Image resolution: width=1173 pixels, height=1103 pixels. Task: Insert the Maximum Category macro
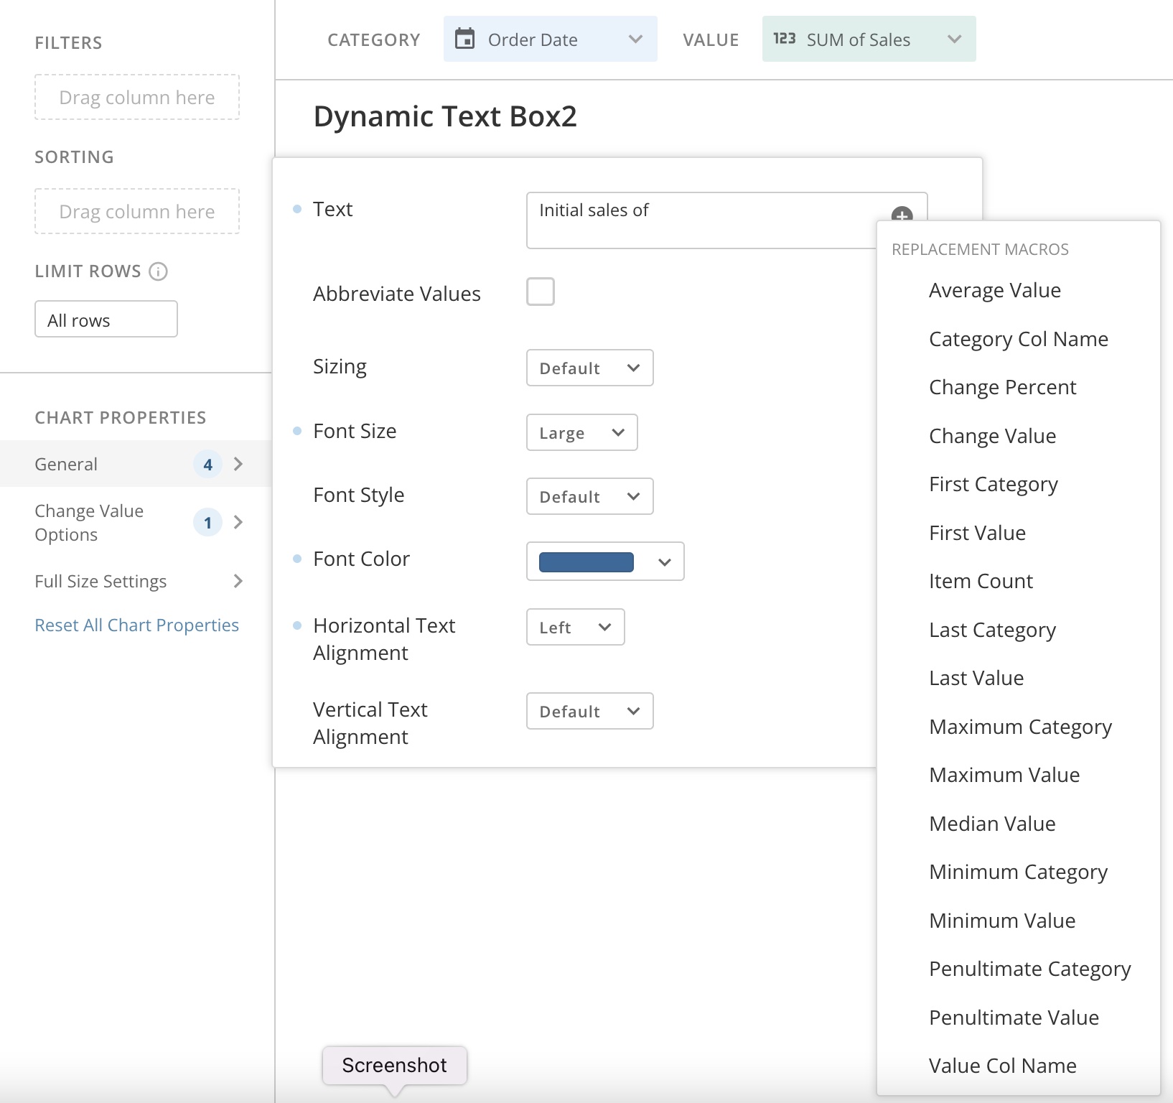click(x=1020, y=727)
